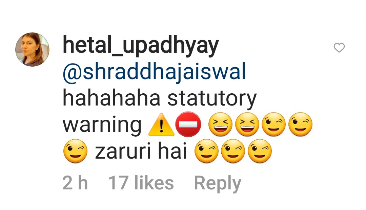
Task: Tap the "zaruri hai" text
Action: [141, 151]
